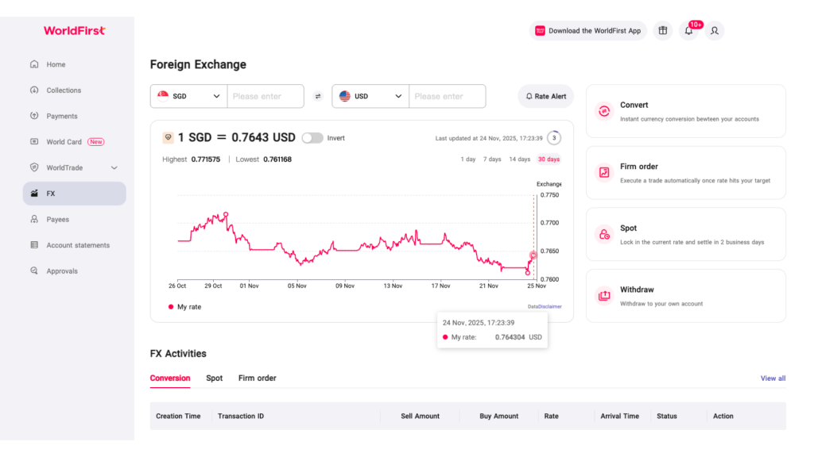Open the user profile icon

[715, 31]
